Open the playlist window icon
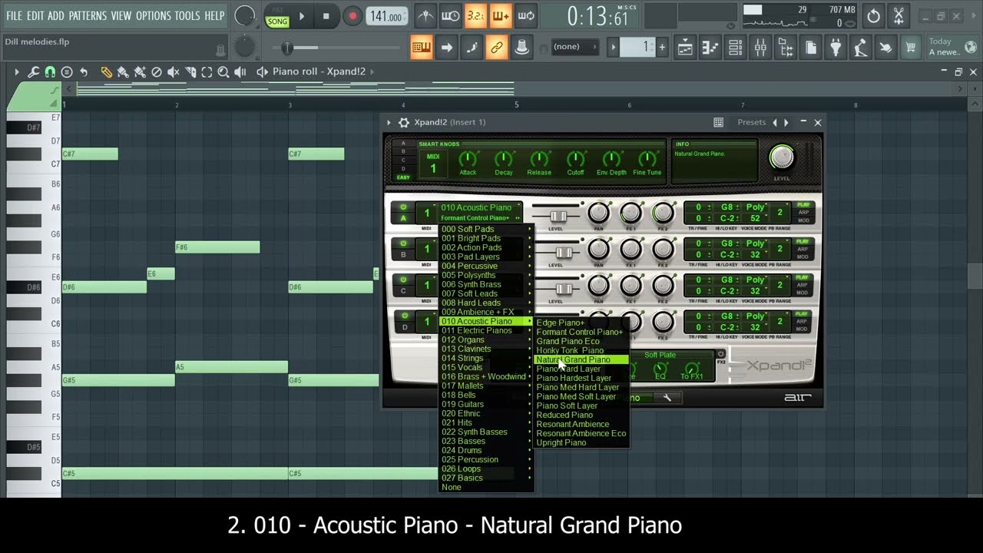The width and height of the screenshot is (983, 553). 685,48
